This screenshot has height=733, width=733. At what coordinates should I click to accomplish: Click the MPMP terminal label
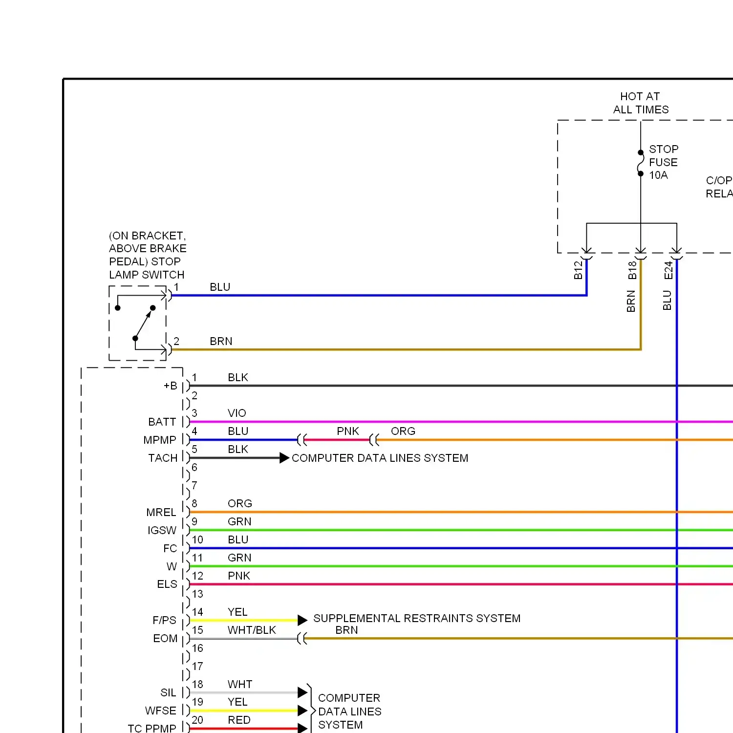tap(160, 440)
